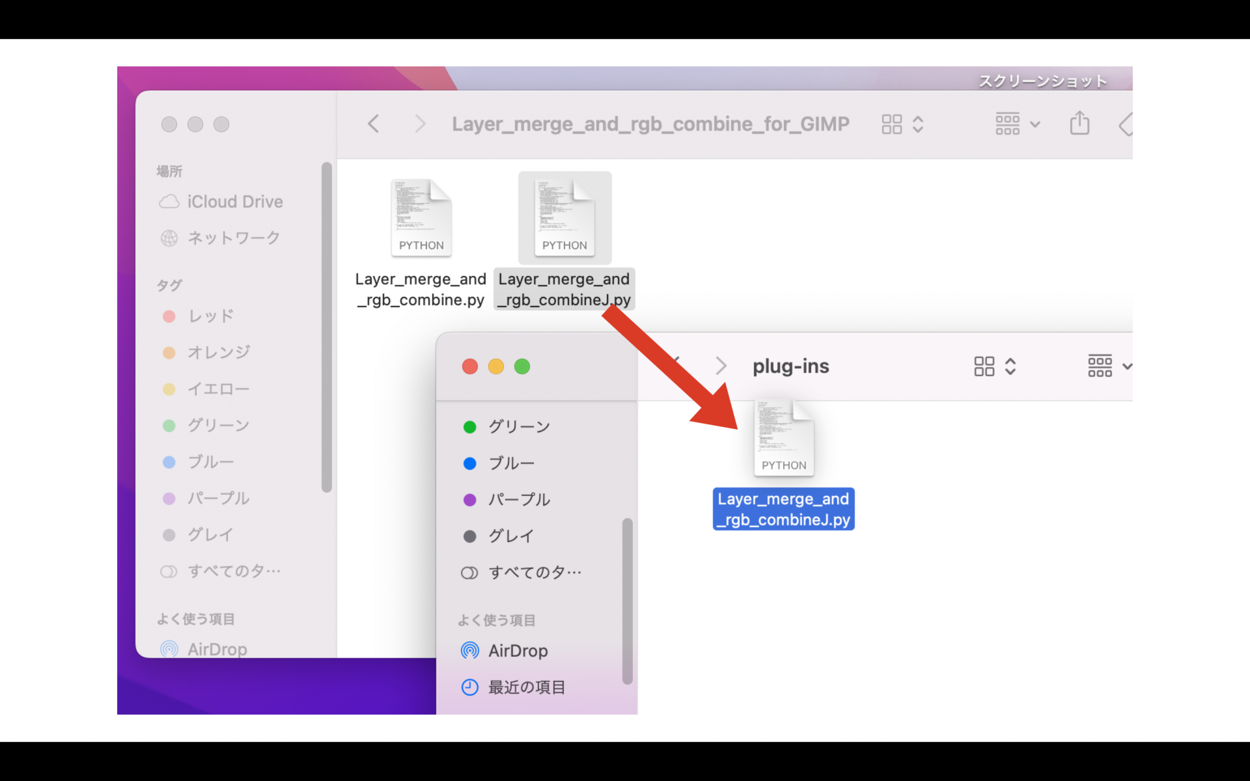This screenshot has width=1250, height=781.
Task: Open the Recents (最近の項目) sidebar item
Action: (x=526, y=687)
